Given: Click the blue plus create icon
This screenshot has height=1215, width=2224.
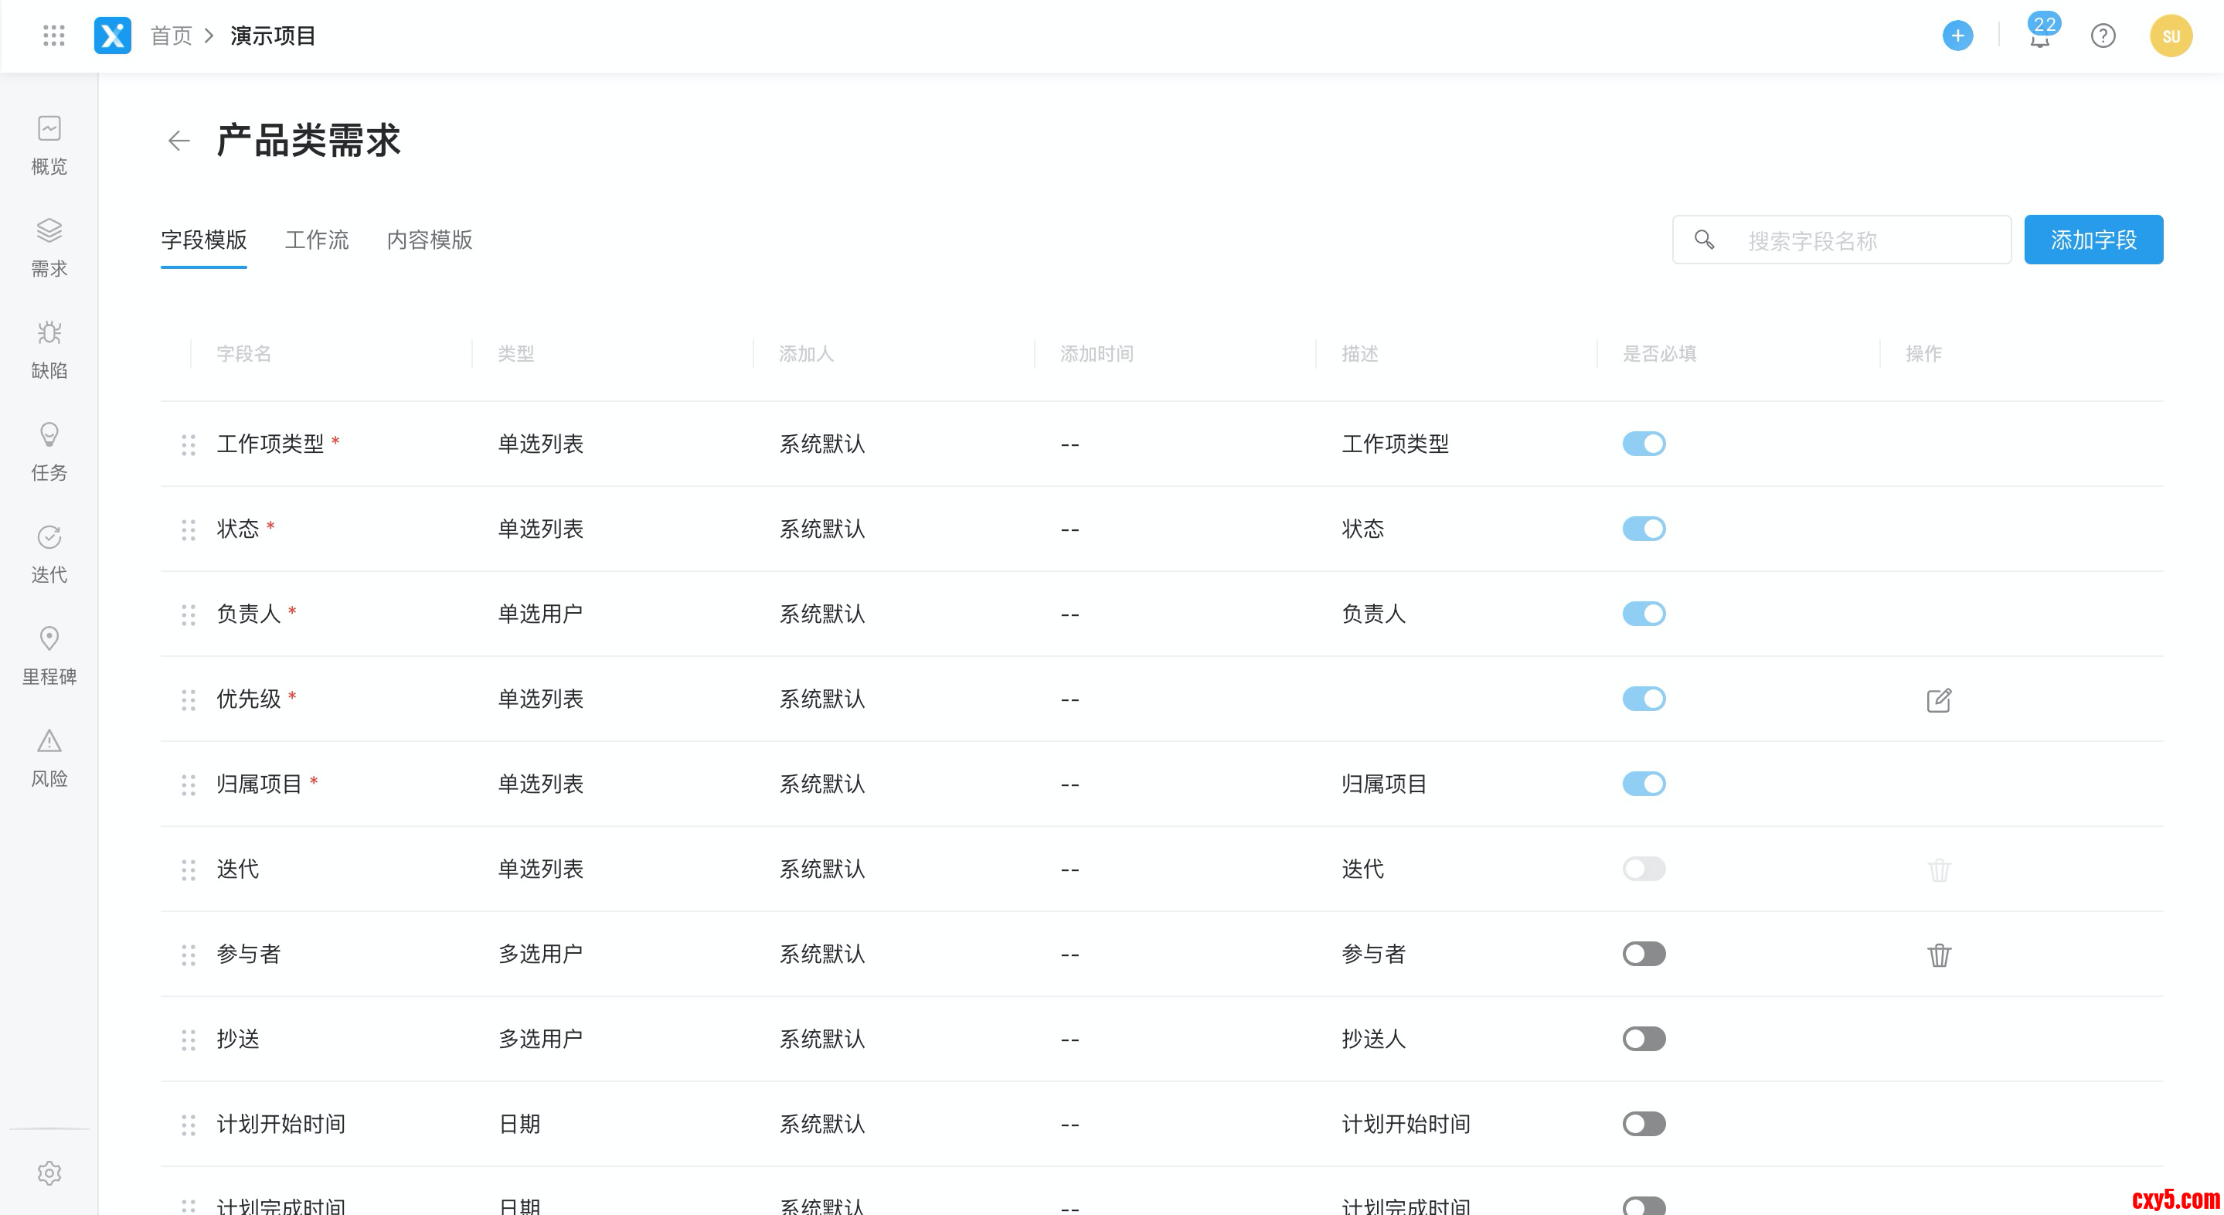Looking at the screenshot, I should pos(1957,36).
